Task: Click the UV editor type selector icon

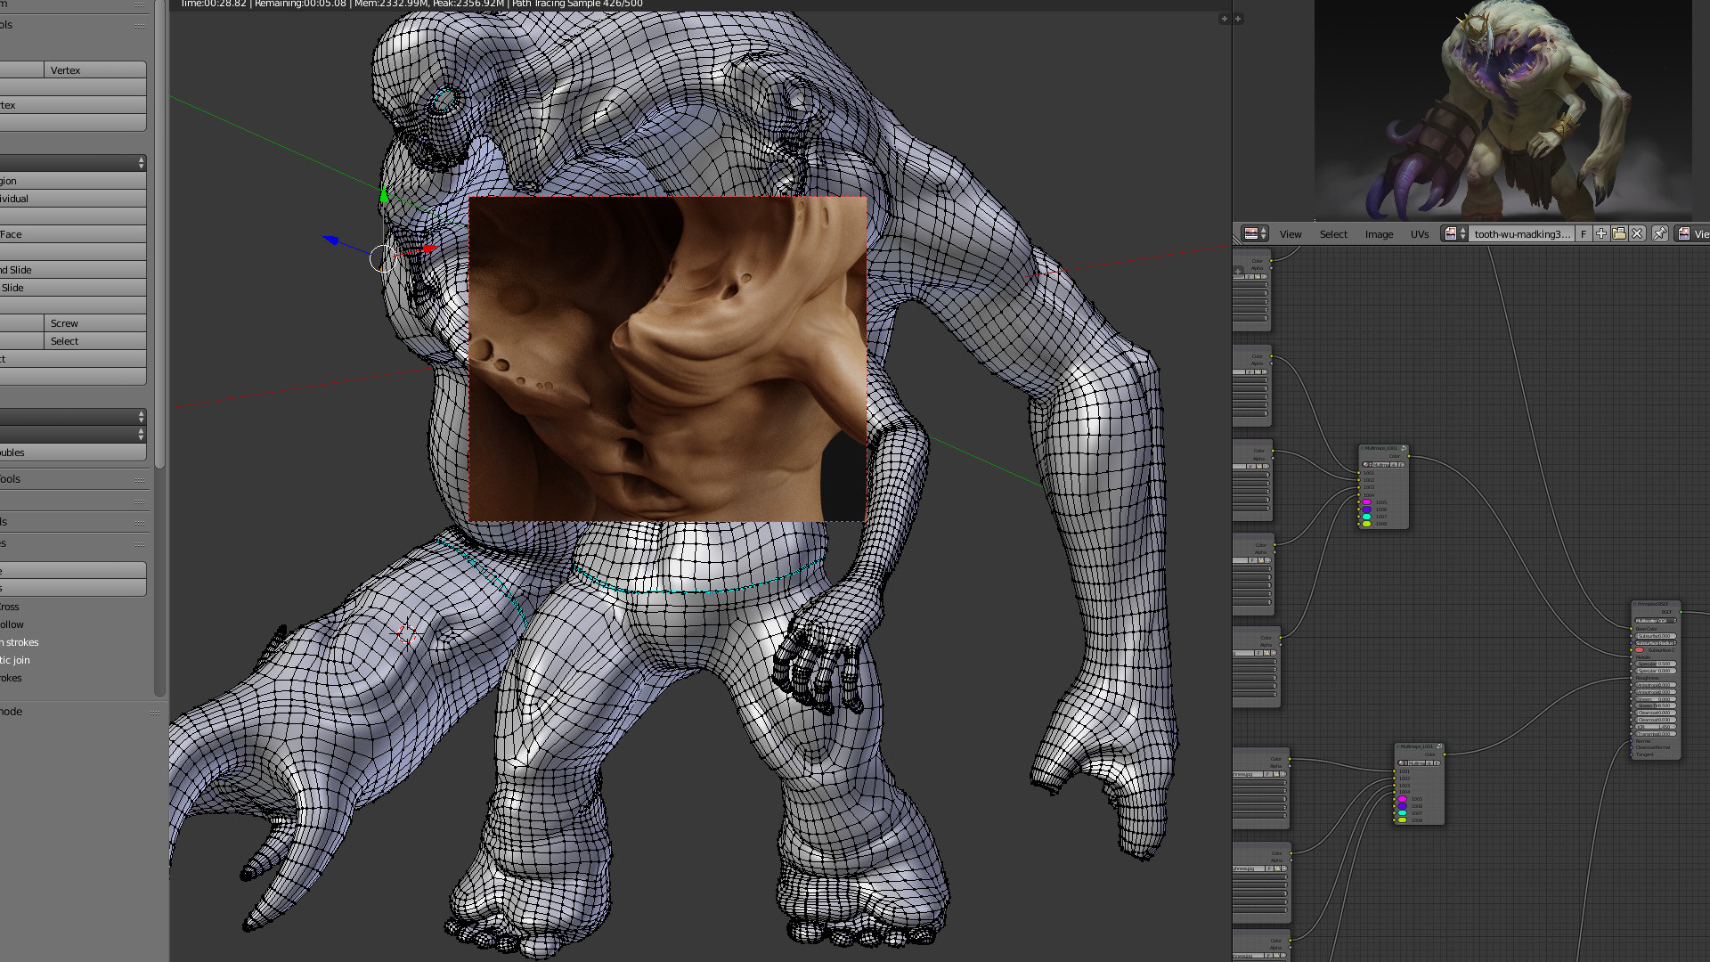Action: [1255, 233]
